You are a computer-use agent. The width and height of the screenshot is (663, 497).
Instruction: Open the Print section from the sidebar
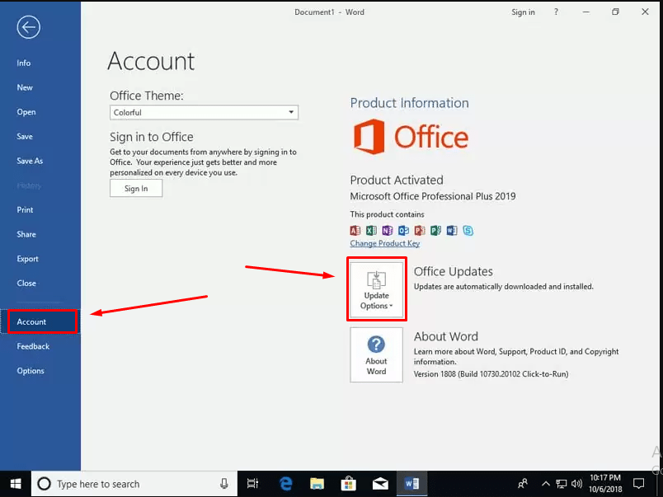(x=26, y=209)
